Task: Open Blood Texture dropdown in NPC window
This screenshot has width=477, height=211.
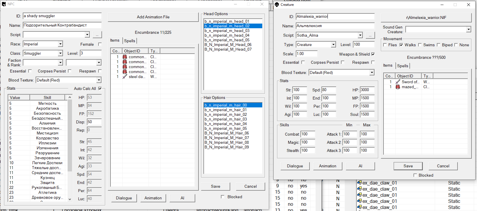Action: click(99, 80)
